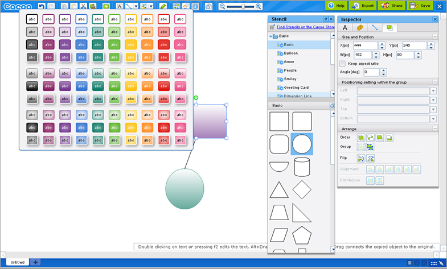Collapse the Size and Position section
447x269 pixels.
click(x=435, y=37)
